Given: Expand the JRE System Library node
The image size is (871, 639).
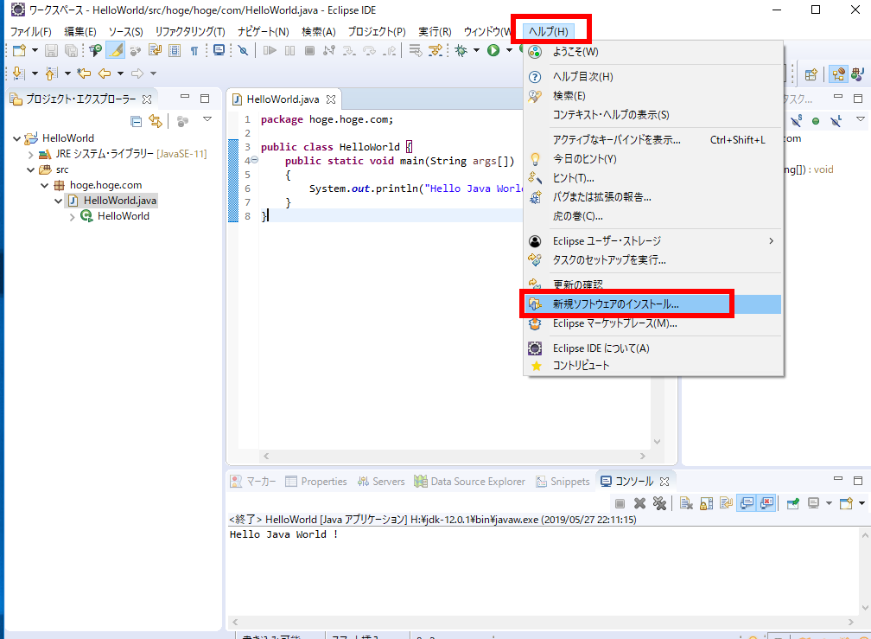Looking at the screenshot, I should point(30,155).
